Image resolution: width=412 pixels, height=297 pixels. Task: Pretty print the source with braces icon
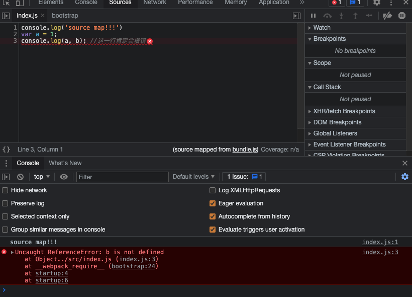point(7,150)
